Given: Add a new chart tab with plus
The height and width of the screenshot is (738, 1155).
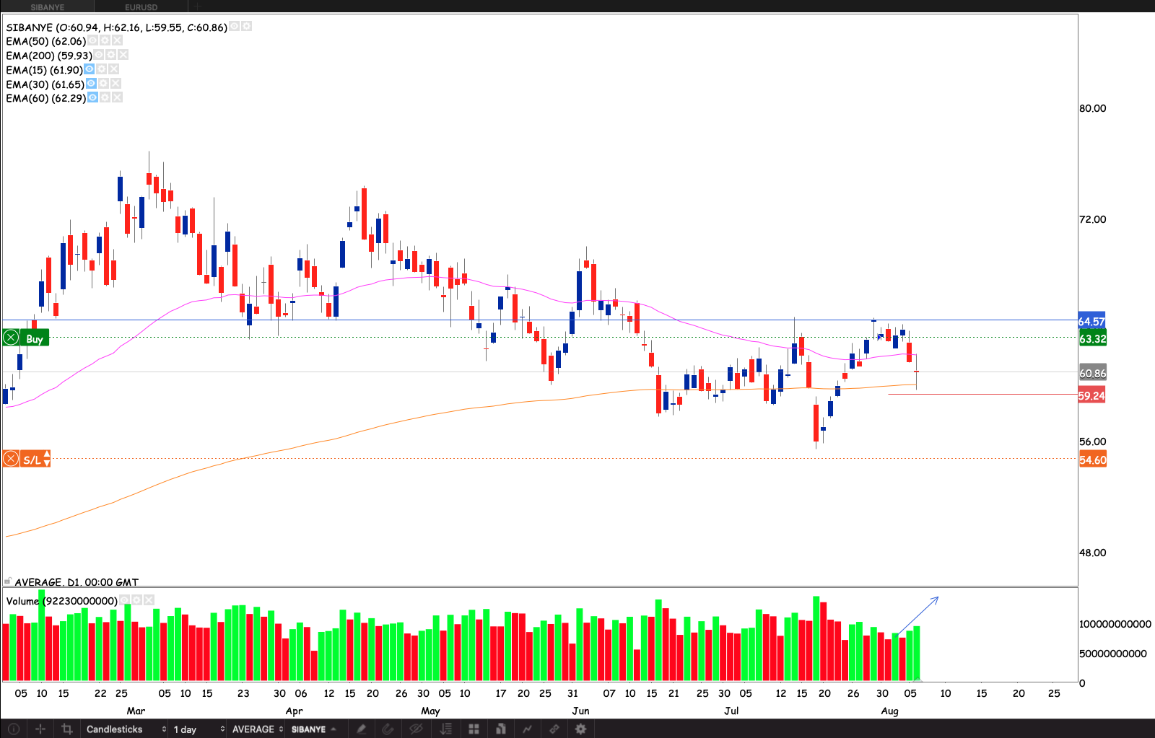Looking at the screenshot, I should click(197, 6).
